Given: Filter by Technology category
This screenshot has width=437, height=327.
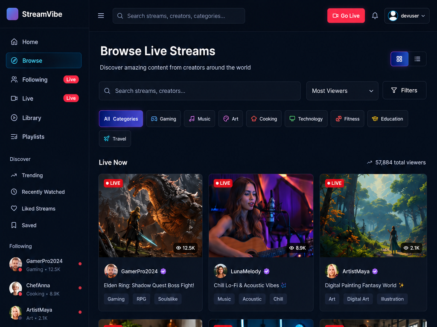Looking at the screenshot, I should pos(306,119).
